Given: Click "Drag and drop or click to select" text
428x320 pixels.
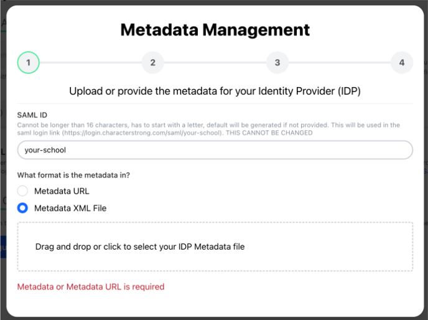Looking at the screenshot, I should pos(140,247).
